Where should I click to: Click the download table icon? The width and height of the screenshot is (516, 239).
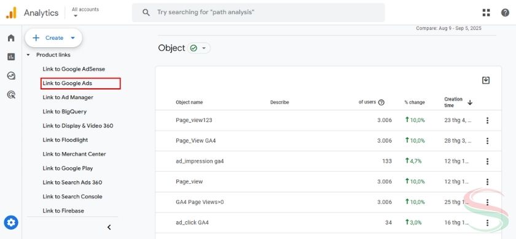click(486, 80)
